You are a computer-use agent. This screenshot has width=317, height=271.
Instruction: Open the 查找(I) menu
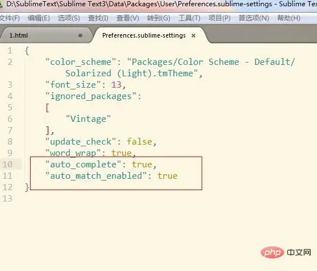click(x=98, y=18)
